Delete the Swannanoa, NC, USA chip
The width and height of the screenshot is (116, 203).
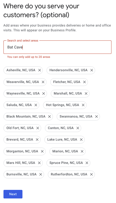(96, 116)
